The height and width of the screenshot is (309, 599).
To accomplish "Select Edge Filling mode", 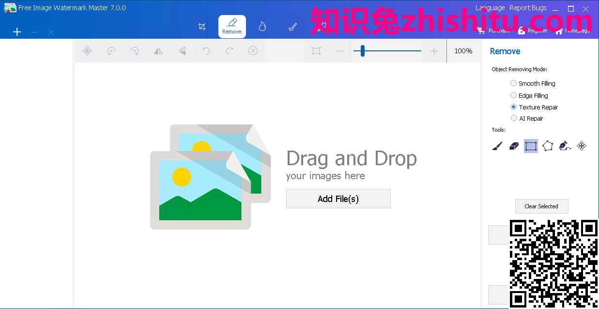I will pyautogui.click(x=529, y=95).
